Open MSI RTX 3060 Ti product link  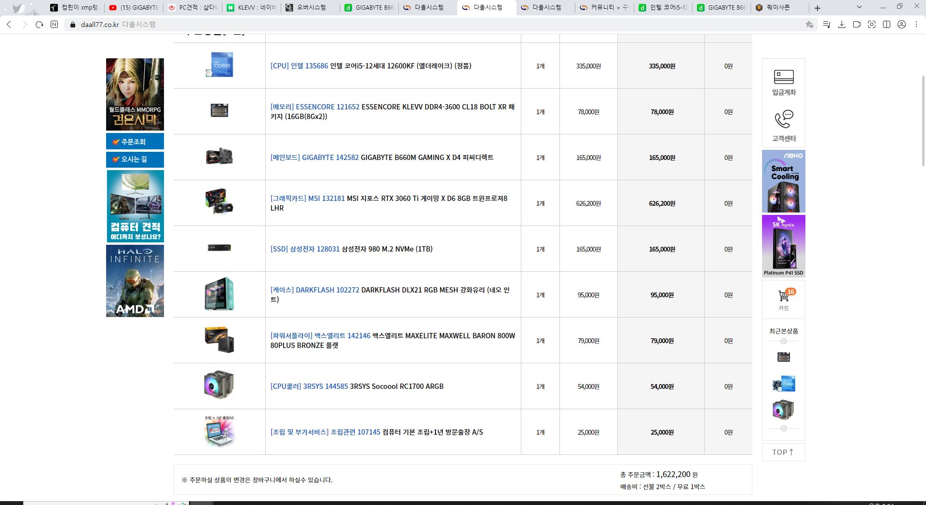389,203
